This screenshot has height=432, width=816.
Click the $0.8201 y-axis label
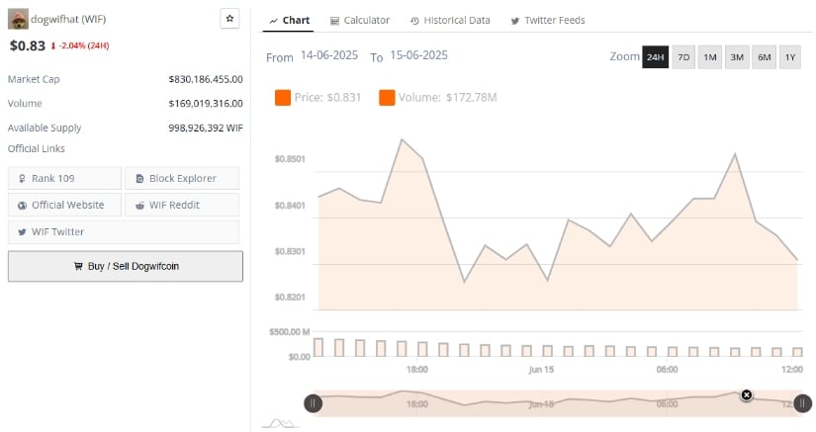pos(290,298)
